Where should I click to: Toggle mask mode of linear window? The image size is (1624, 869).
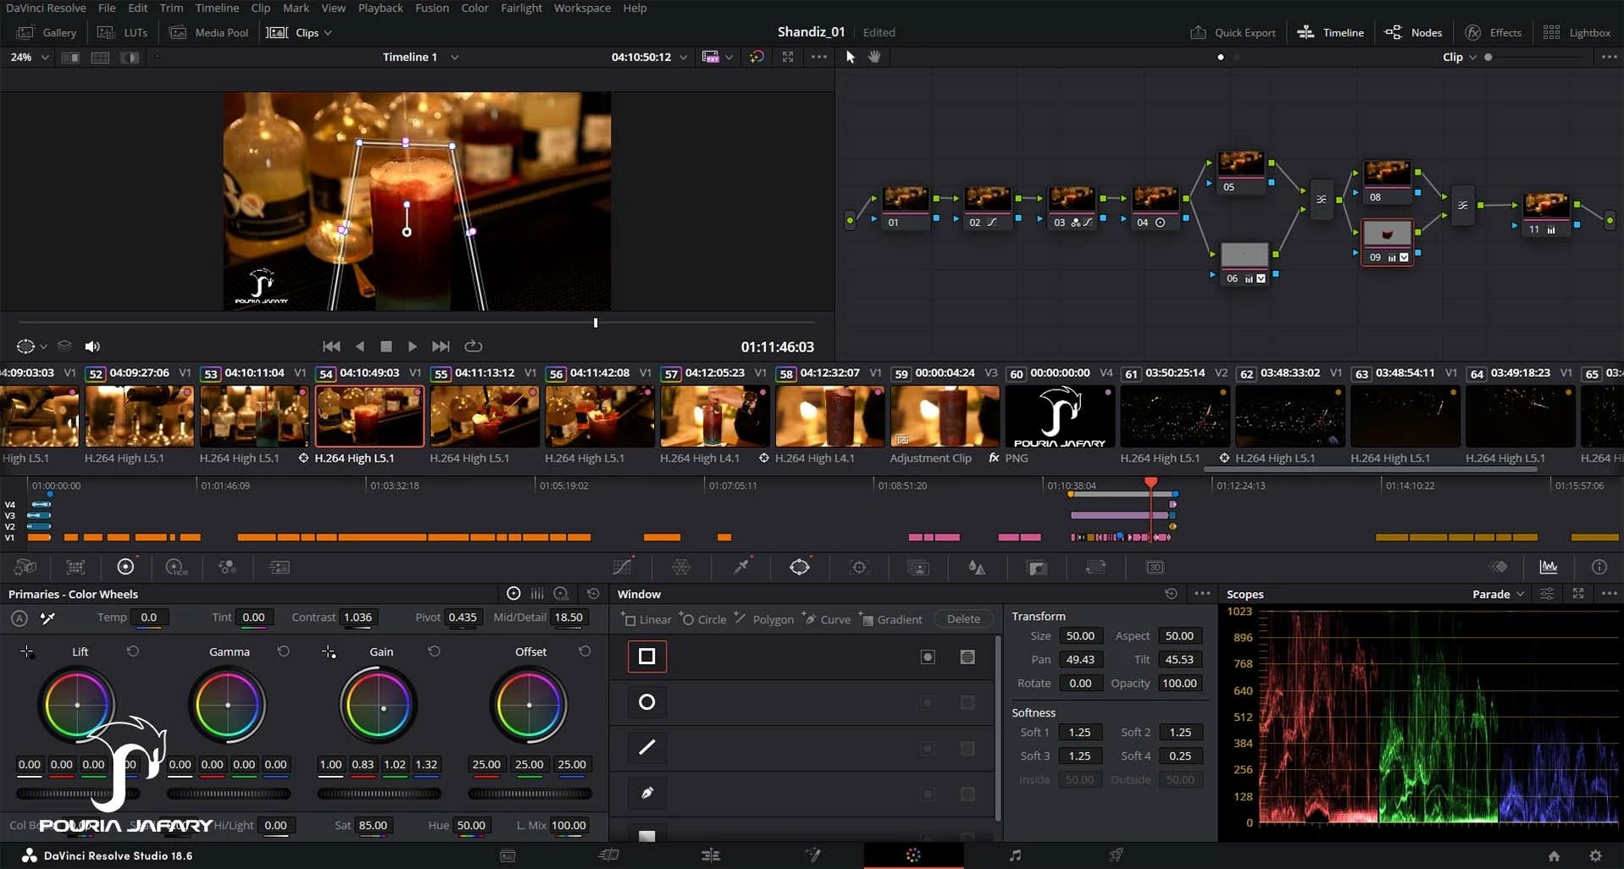click(x=967, y=656)
